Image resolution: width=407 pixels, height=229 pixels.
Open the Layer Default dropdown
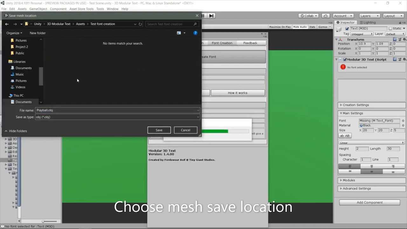pyautogui.click(x=395, y=34)
